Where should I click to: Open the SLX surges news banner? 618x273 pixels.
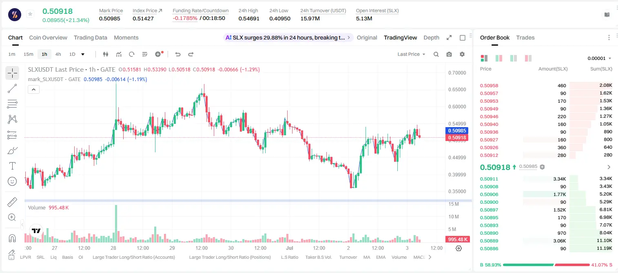pyautogui.click(x=288, y=37)
